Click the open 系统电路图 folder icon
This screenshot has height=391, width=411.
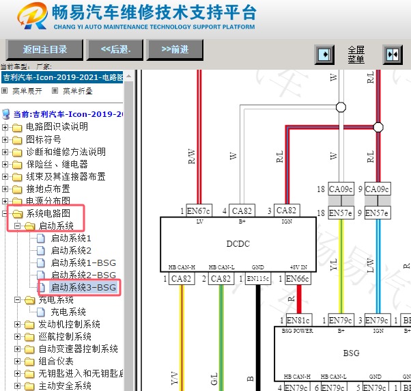pos(17,214)
